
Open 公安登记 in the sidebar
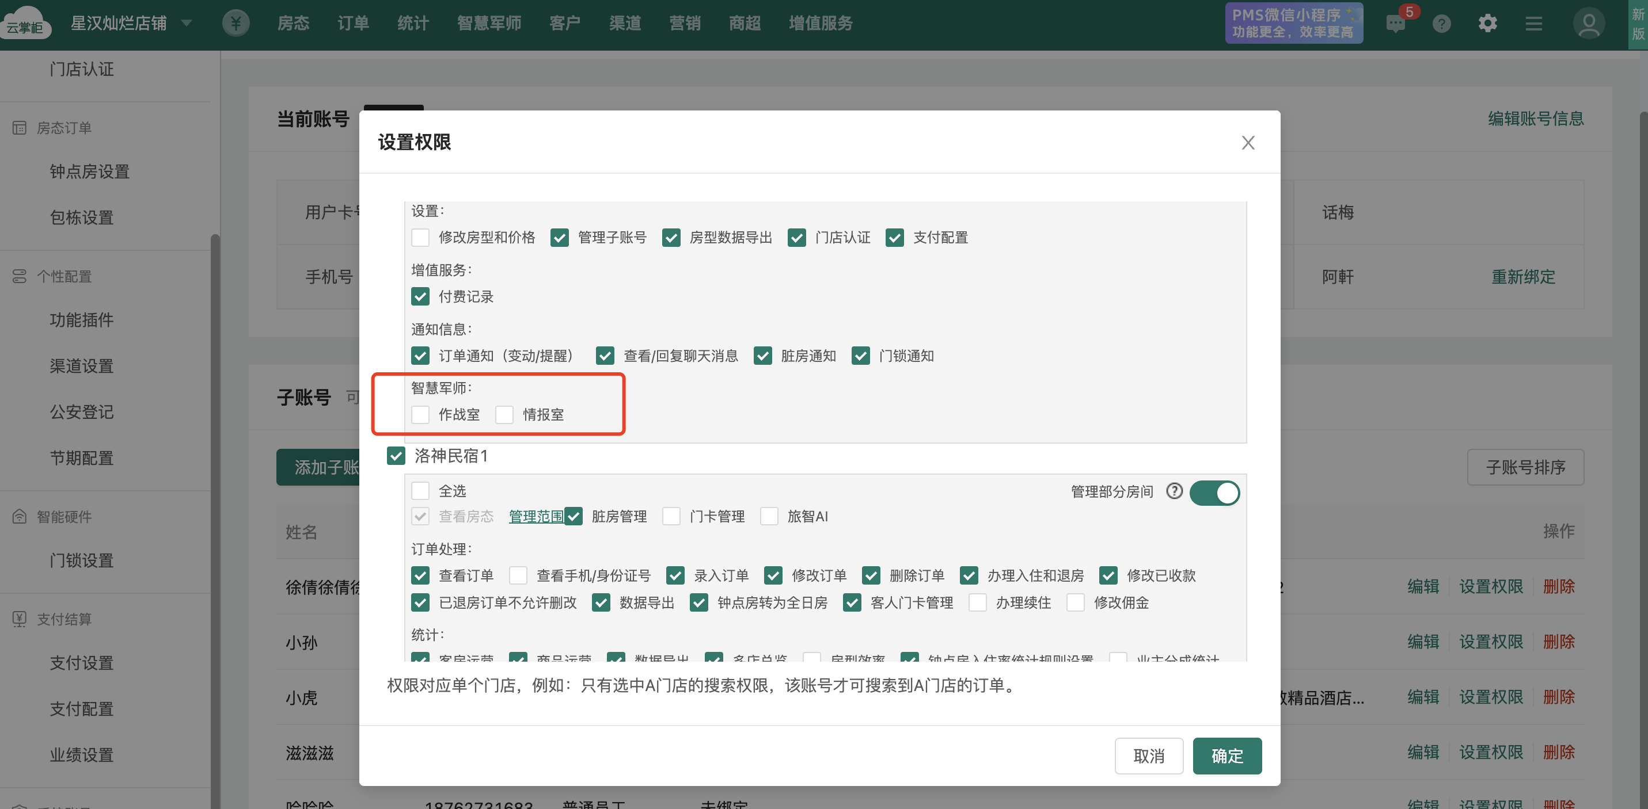(x=81, y=412)
